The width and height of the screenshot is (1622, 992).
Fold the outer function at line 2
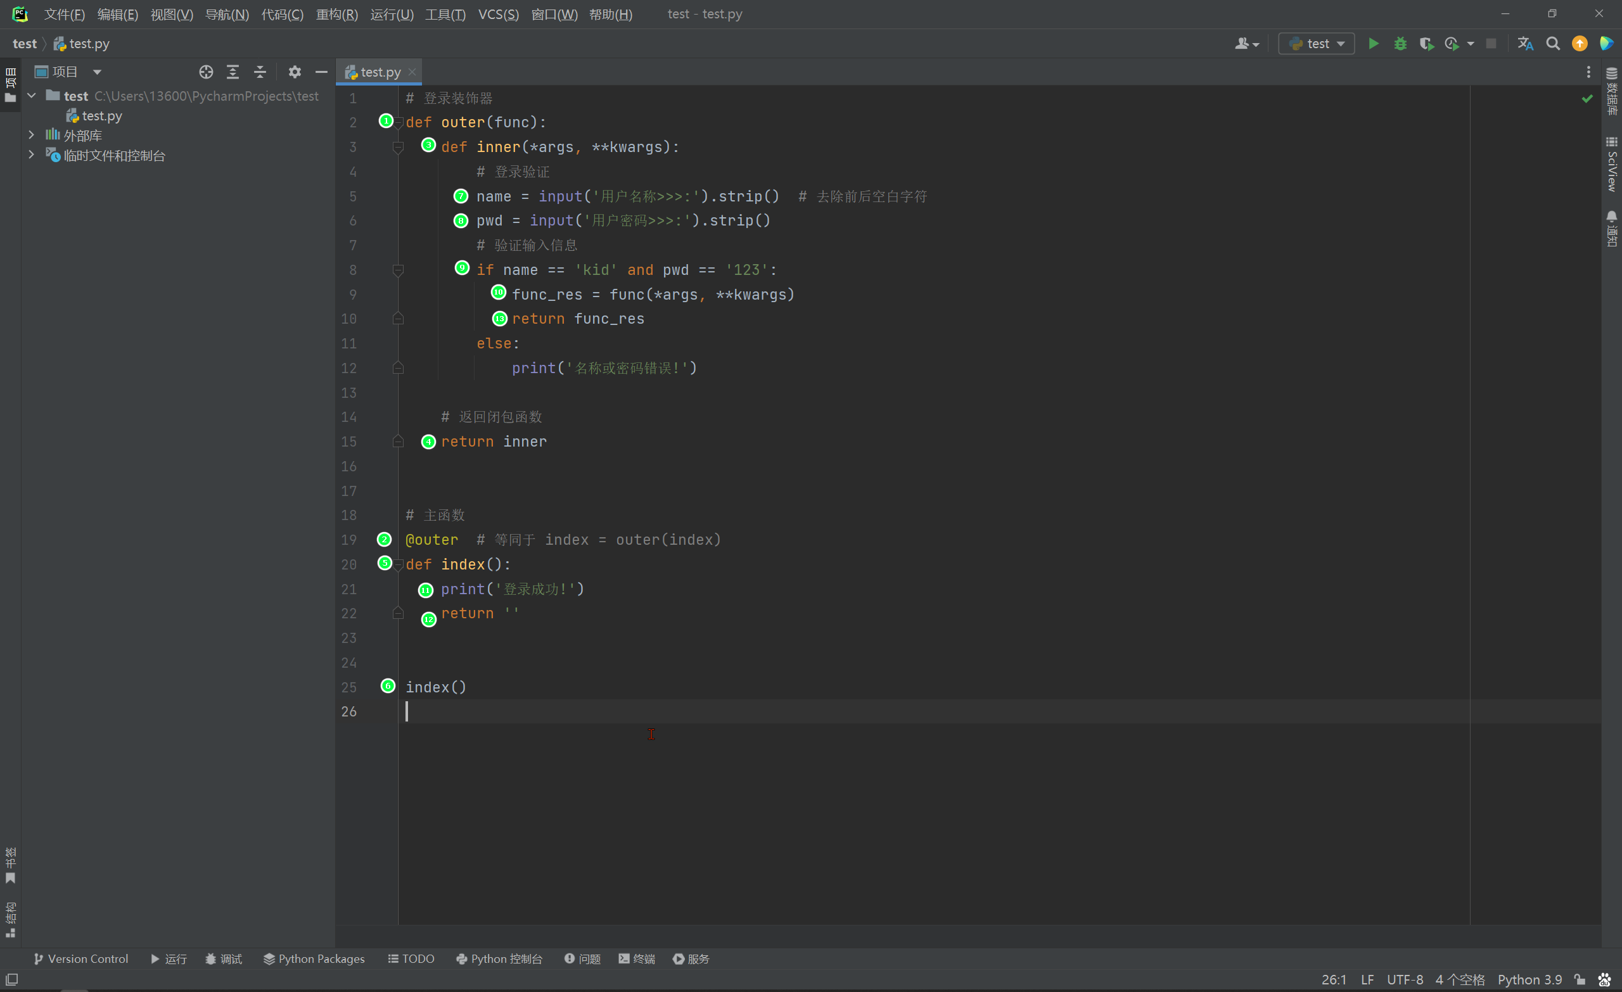point(399,123)
